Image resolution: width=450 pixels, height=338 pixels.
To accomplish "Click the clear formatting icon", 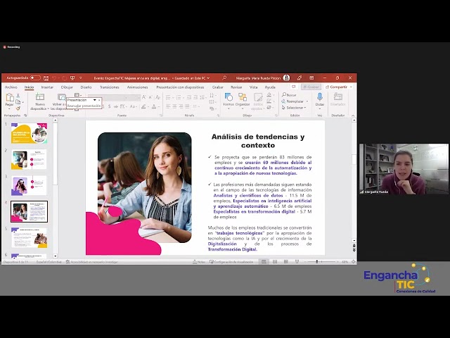I will coord(157,97).
